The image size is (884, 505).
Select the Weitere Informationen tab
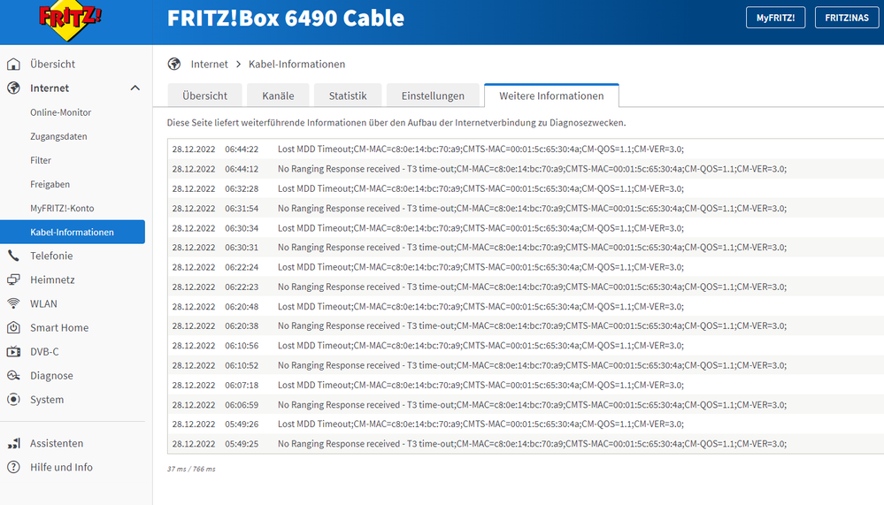point(551,96)
